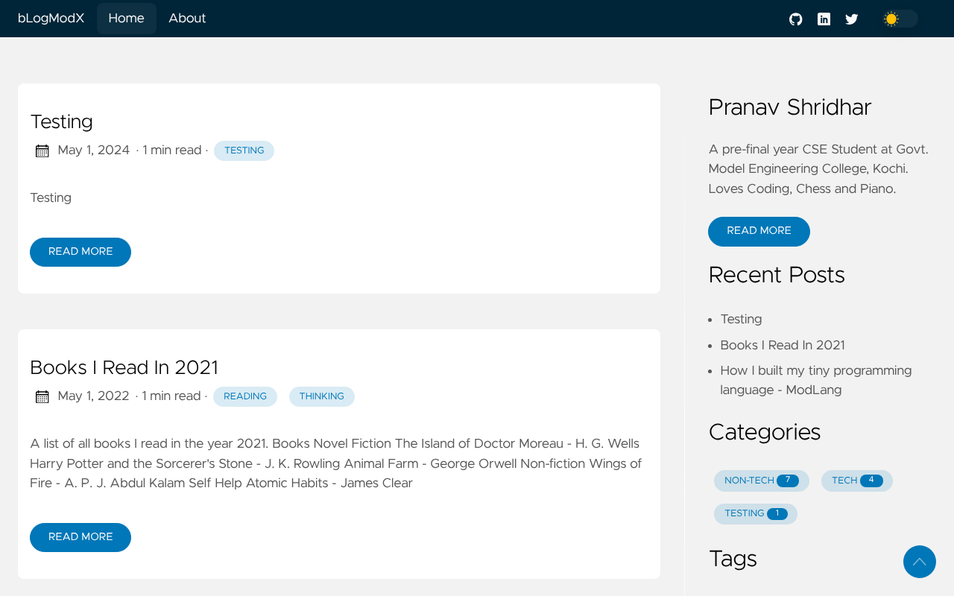Image resolution: width=954 pixels, height=596 pixels.
Task: Open recent post about ModLang programming language
Action: [815, 380]
